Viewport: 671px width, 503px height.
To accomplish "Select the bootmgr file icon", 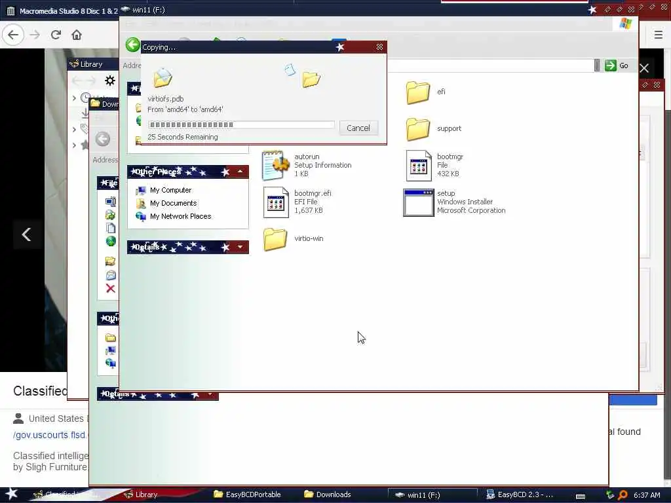I will point(419,166).
